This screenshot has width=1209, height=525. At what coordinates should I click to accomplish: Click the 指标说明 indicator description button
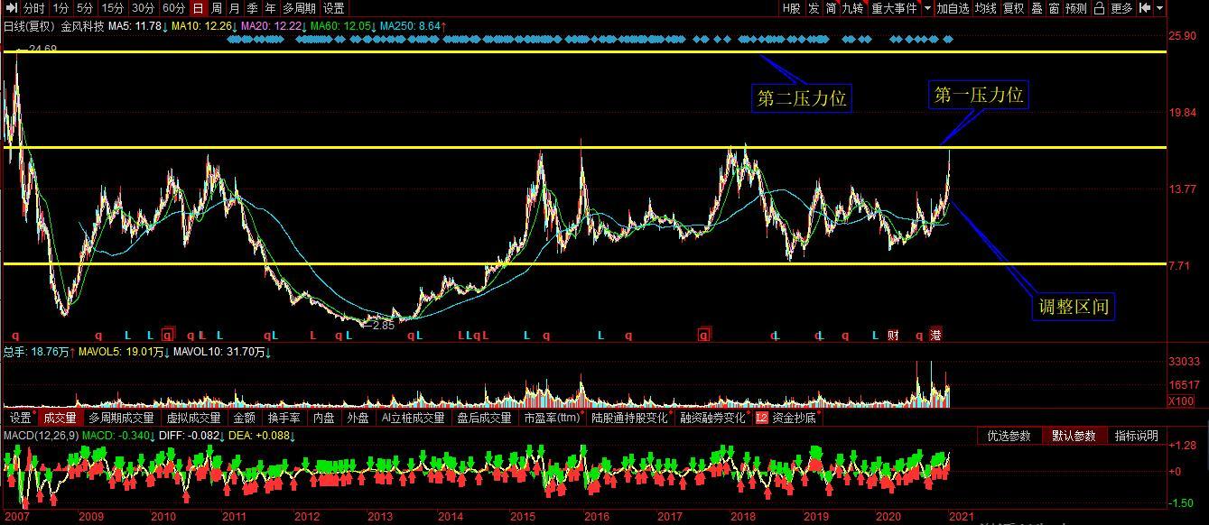coord(1136,436)
